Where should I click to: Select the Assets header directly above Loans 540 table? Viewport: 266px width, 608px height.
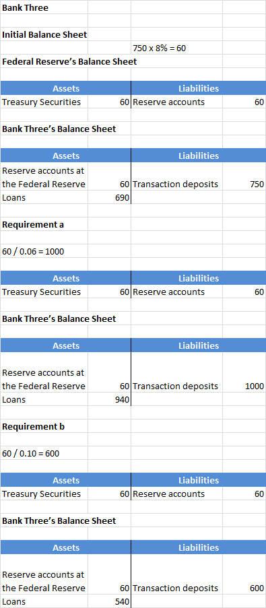point(65,547)
